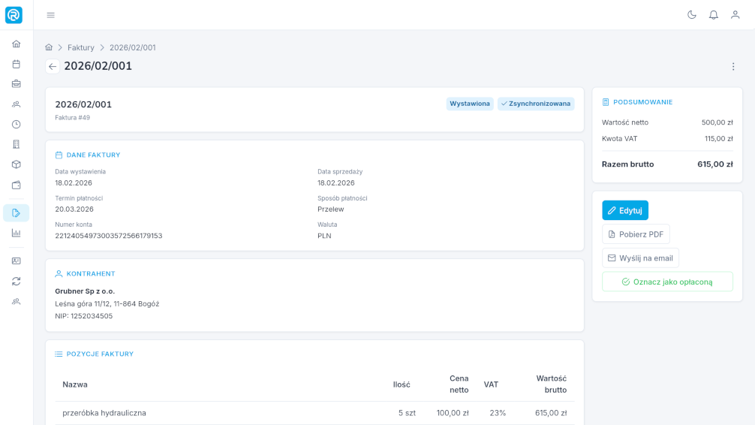Screen dimensions: 755x425
Task: Click Pobierz PDF button
Action: pyautogui.click(x=636, y=234)
